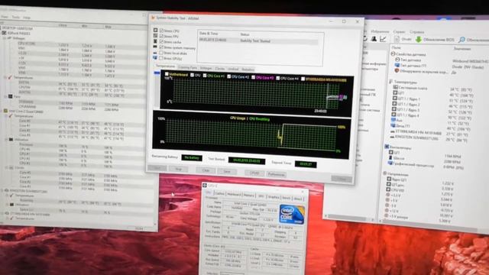
Task: Click the fans section icon in AIDA64
Action: [x=387, y=147]
